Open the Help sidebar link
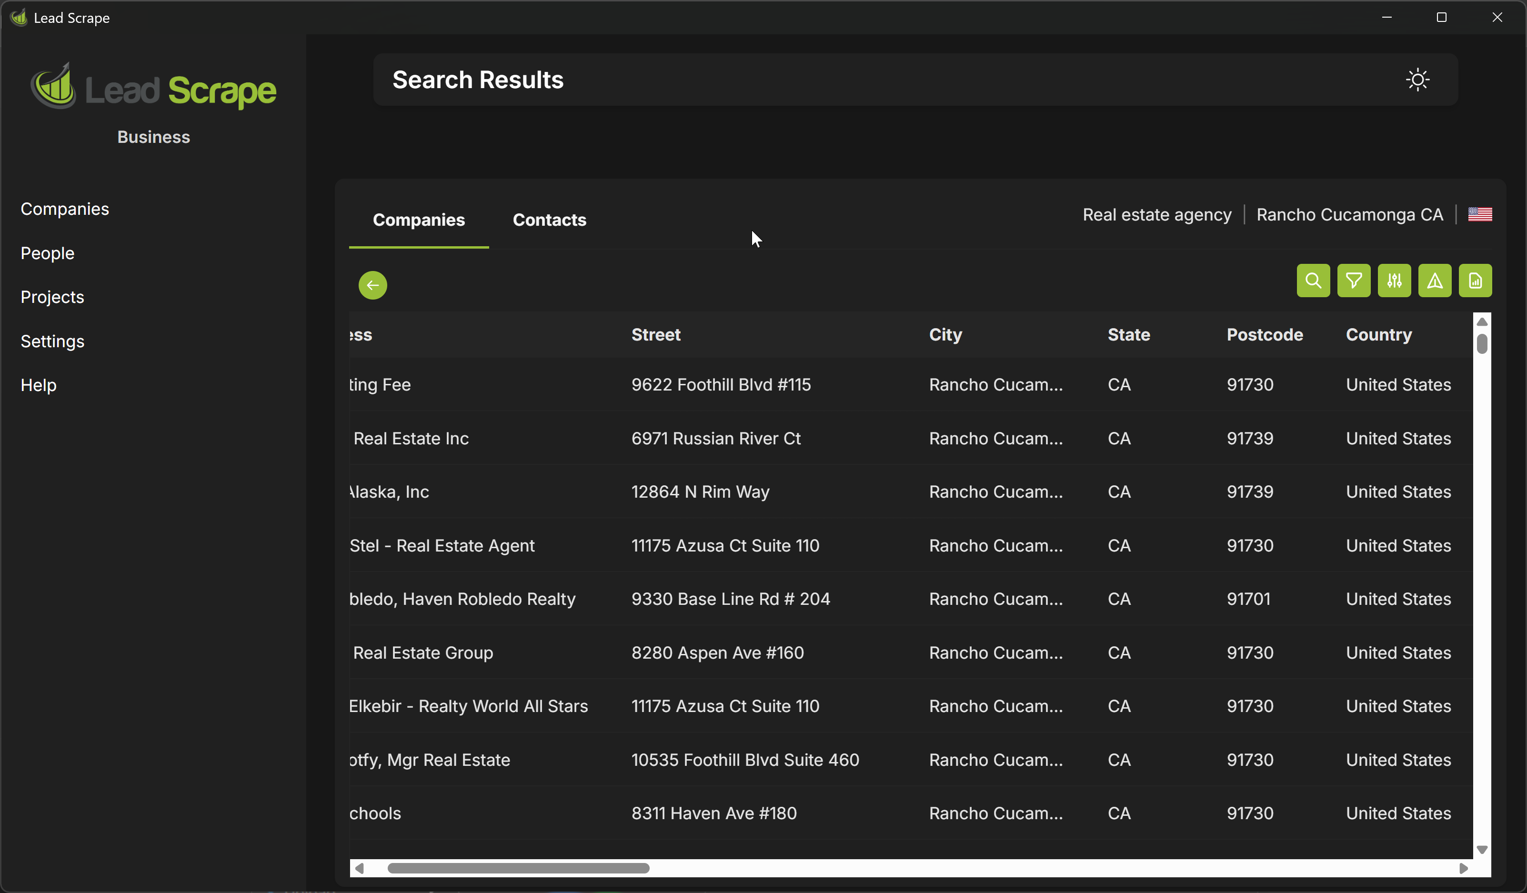Image resolution: width=1527 pixels, height=893 pixels. [x=38, y=385]
